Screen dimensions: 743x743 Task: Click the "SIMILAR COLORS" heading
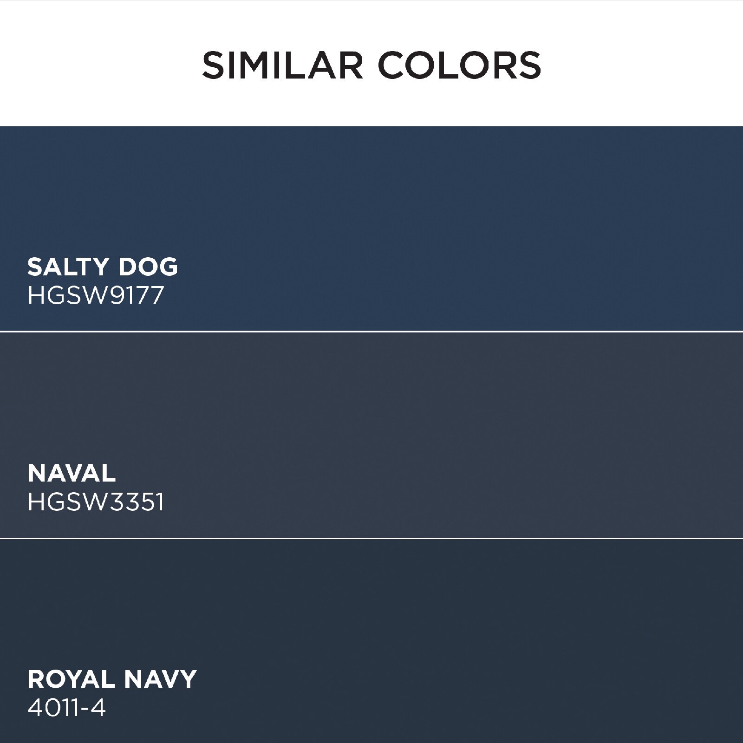pyautogui.click(x=371, y=65)
